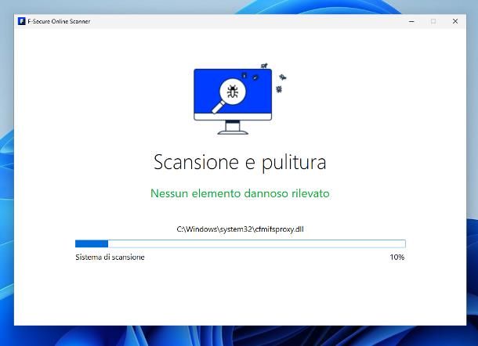Click the F-Secure logo icon in title bar

point(21,21)
